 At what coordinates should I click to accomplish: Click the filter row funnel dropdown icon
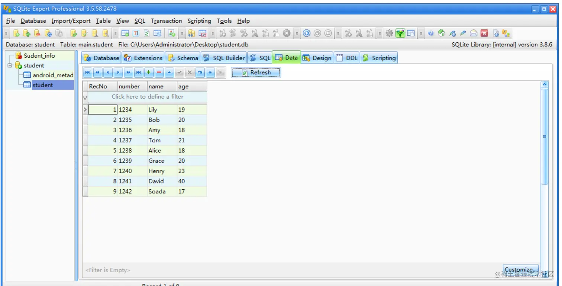click(85, 97)
